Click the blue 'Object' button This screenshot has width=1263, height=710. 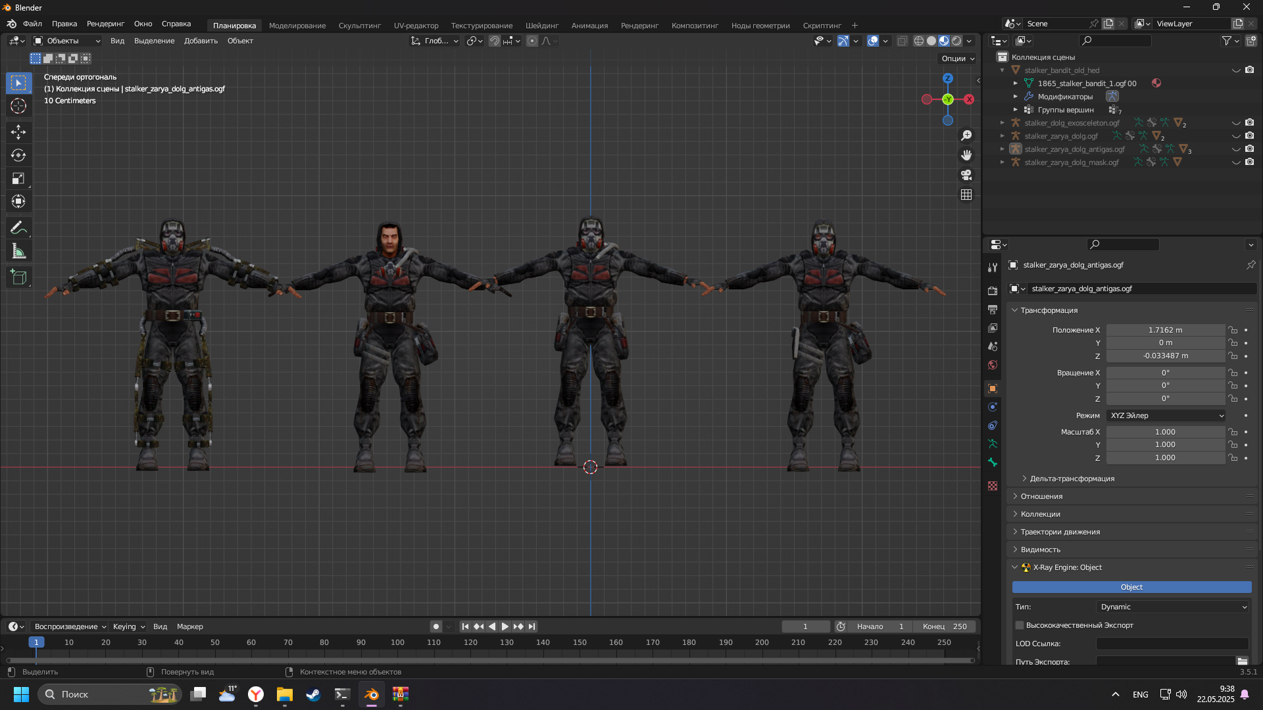[1131, 587]
